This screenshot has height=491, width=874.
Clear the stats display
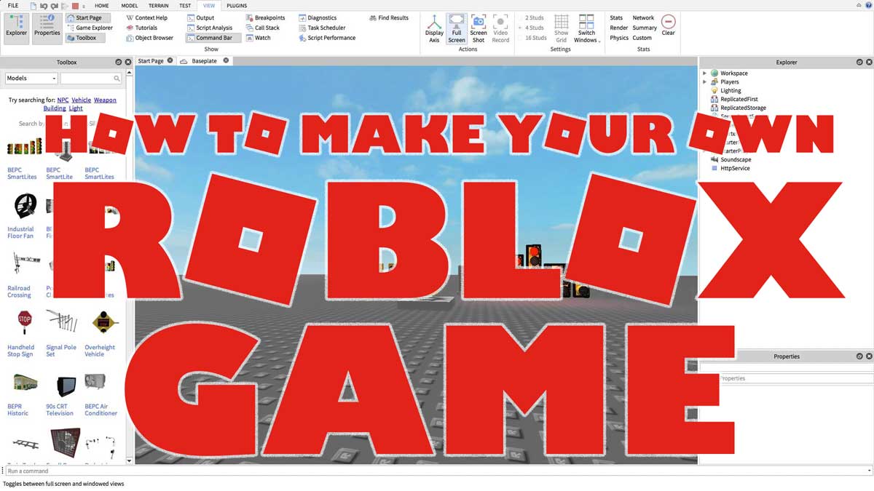[668, 25]
